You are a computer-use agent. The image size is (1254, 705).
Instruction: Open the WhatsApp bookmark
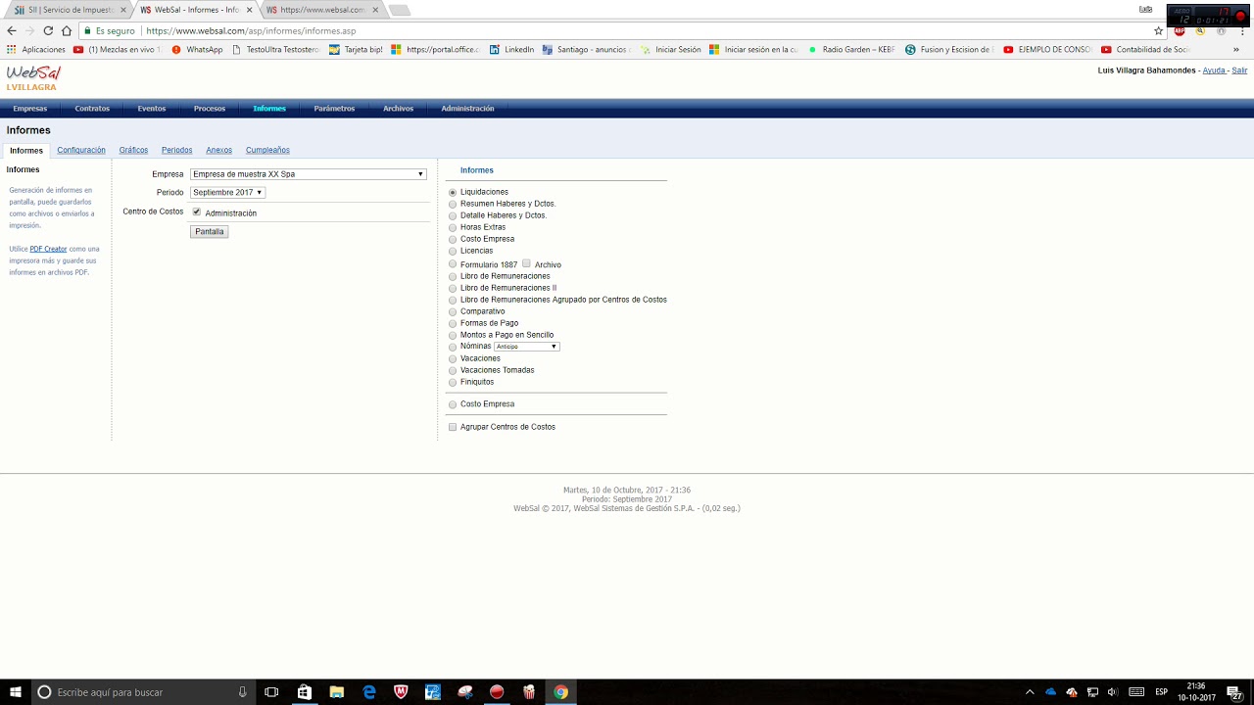[197, 49]
